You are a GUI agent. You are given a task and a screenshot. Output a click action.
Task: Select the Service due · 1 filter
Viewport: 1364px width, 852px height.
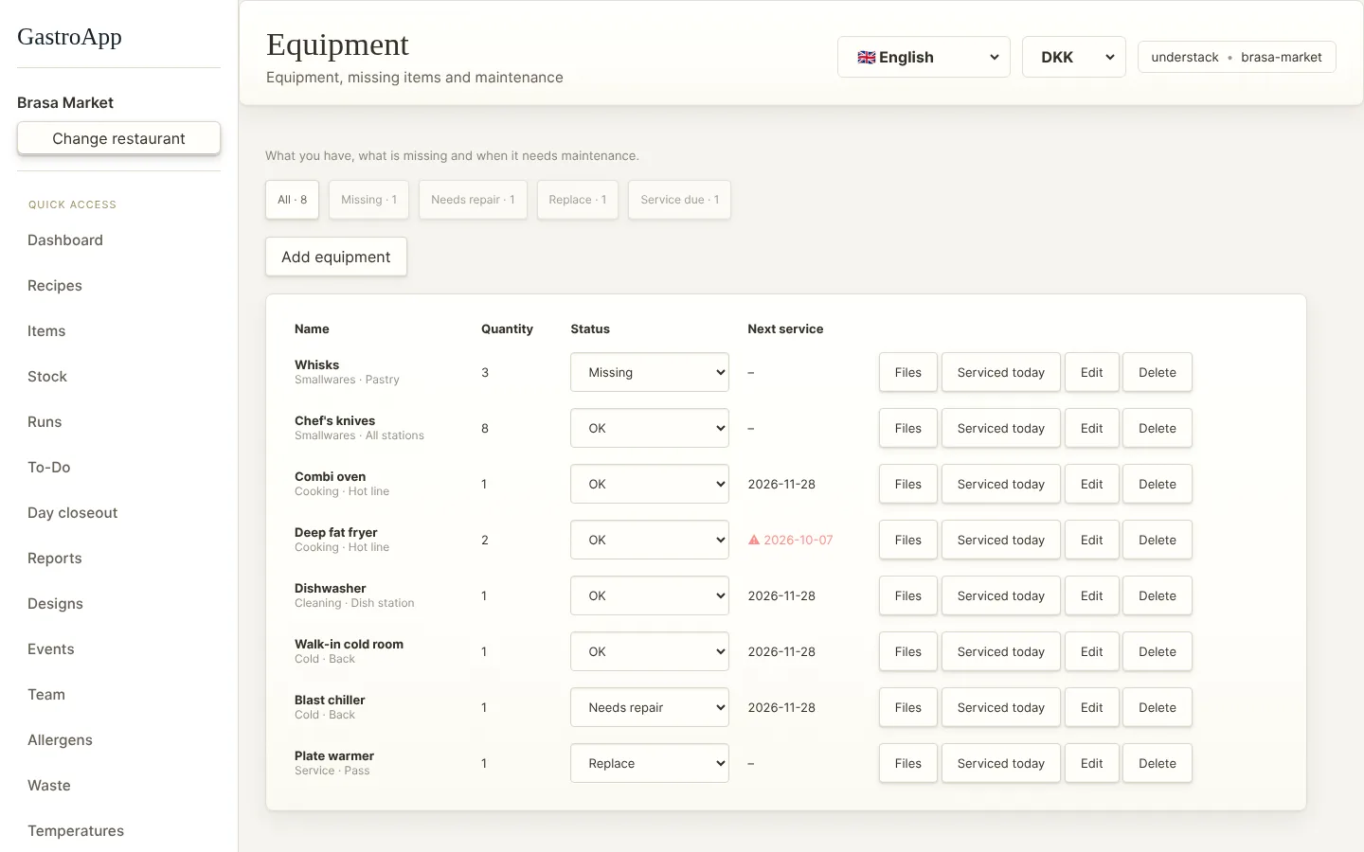[679, 200]
